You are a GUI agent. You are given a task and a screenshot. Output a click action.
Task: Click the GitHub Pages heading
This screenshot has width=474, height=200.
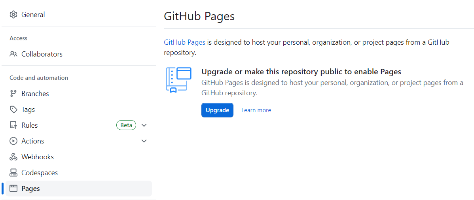click(199, 16)
